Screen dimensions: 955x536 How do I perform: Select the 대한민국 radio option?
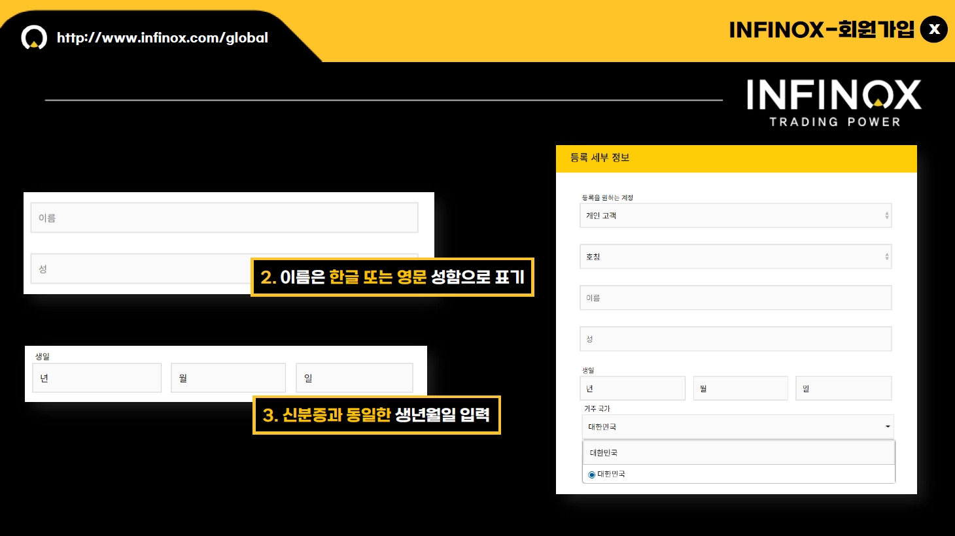point(591,475)
